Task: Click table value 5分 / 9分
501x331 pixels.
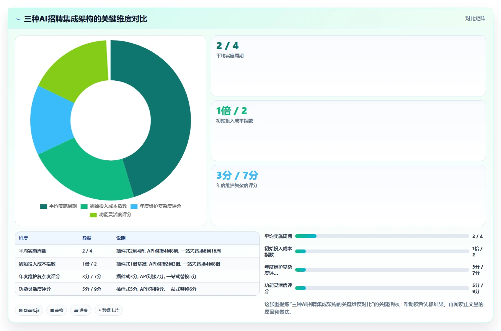Action: [x=92, y=289]
